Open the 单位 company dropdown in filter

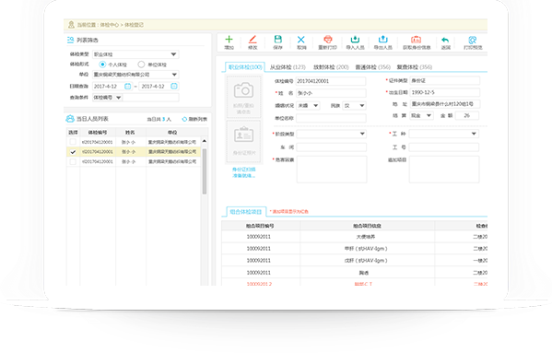point(135,75)
